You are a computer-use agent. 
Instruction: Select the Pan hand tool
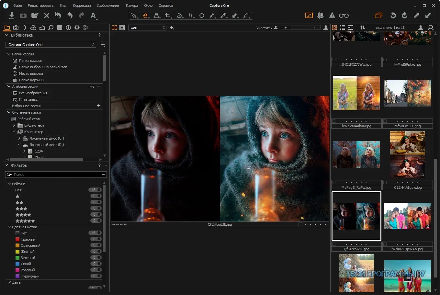coord(145,16)
